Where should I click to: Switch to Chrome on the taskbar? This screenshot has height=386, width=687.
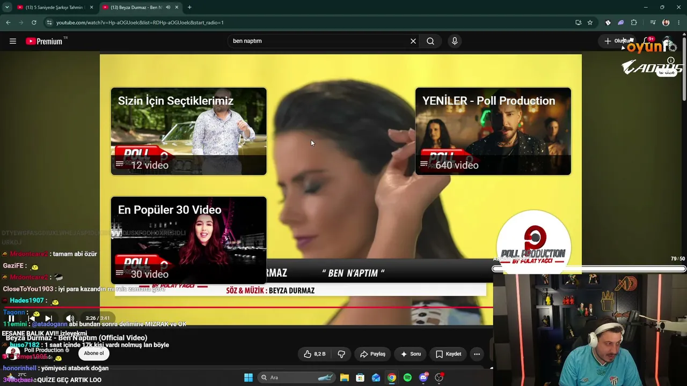click(392, 377)
